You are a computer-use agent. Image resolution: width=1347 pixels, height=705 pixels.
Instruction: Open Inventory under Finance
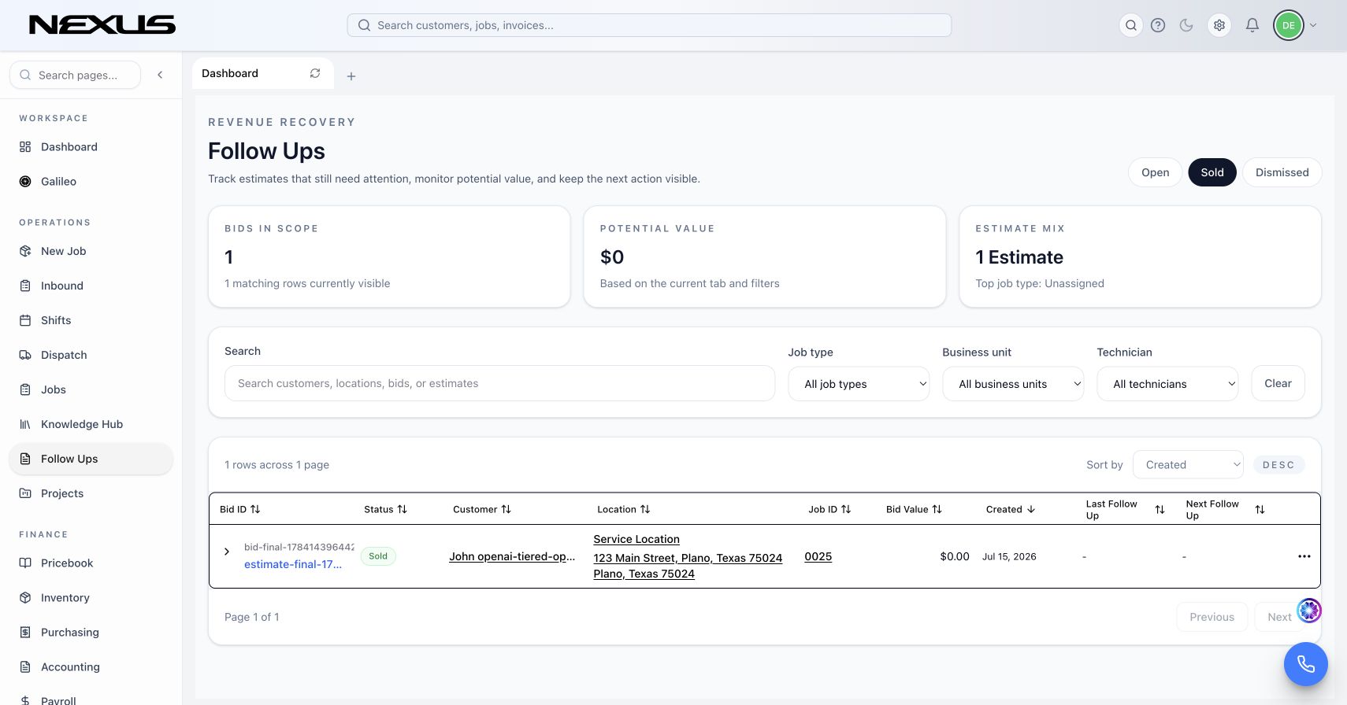91,598
